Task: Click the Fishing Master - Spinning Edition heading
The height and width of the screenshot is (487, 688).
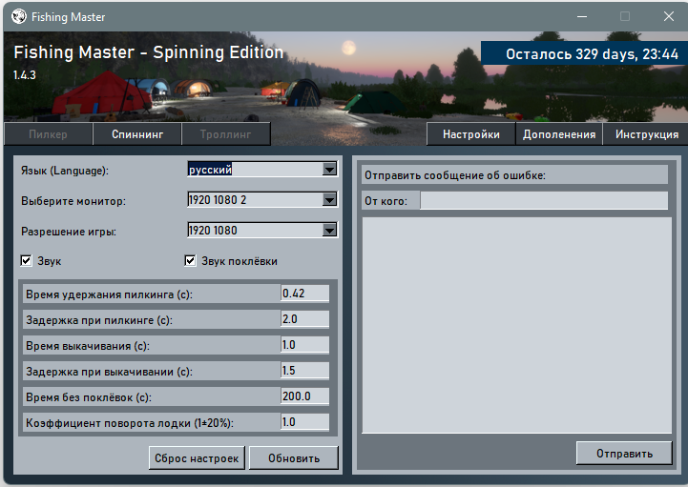Action: [x=149, y=52]
